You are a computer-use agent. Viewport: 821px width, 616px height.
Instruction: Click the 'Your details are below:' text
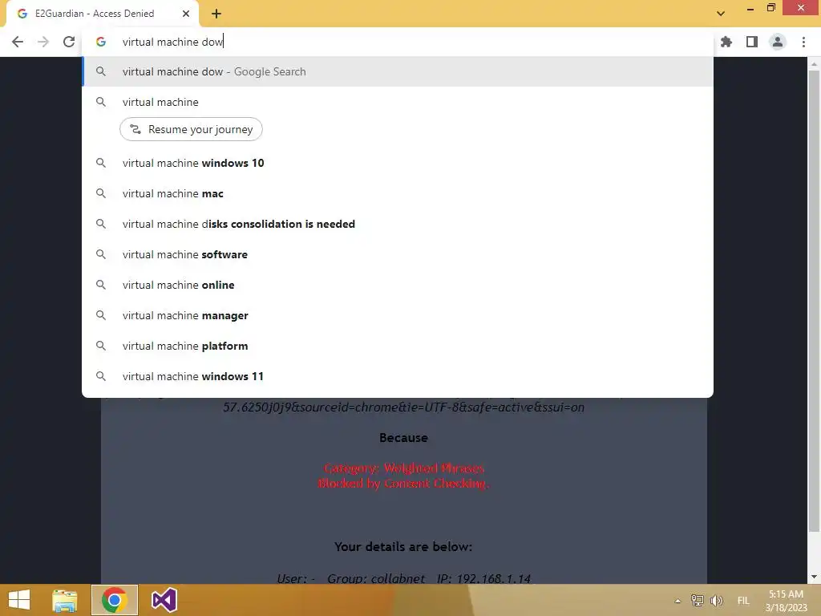click(403, 546)
